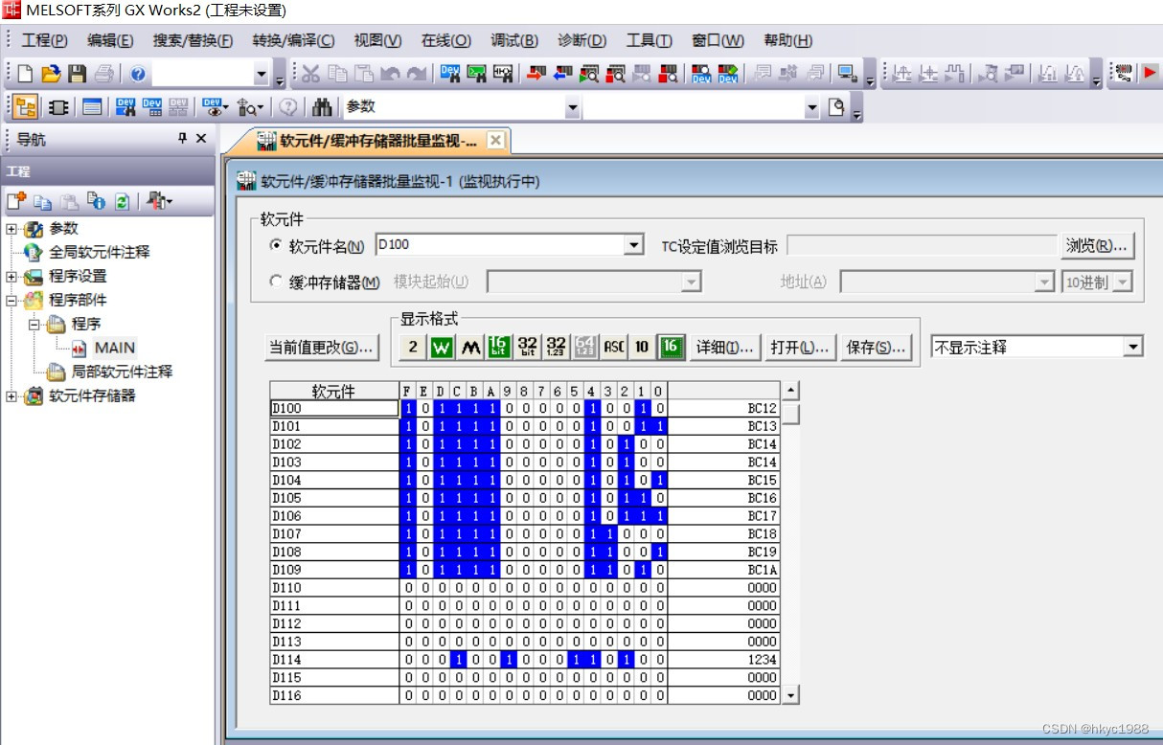Select the 'M' bit-and-word display format icon
The width and height of the screenshot is (1163, 745).
pyautogui.click(x=470, y=347)
